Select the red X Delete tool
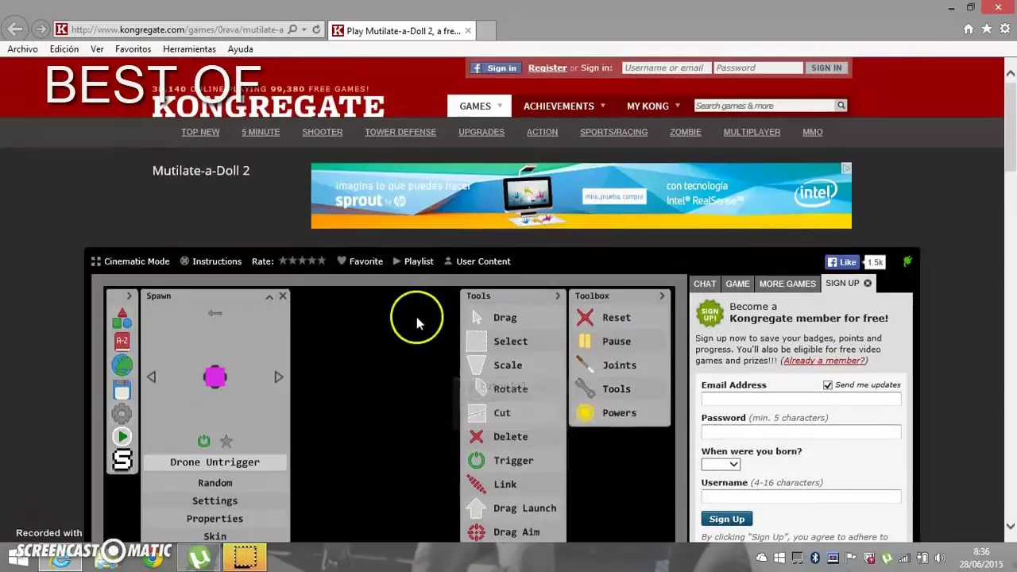This screenshot has height=572, width=1017. coord(476,437)
